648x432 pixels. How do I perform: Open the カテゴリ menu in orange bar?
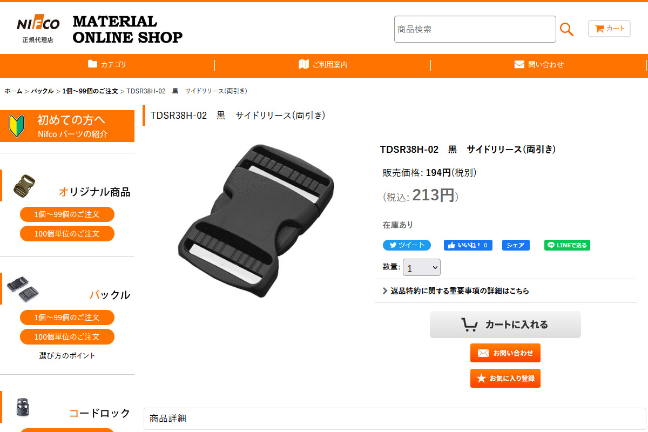pyautogui.click(x=107, y=64)
